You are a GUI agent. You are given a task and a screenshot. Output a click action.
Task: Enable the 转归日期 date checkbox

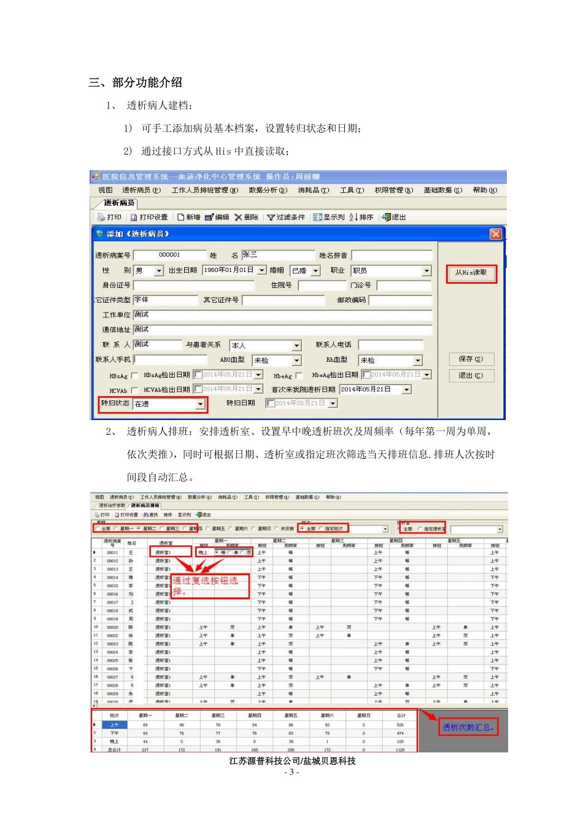(270, 403)
